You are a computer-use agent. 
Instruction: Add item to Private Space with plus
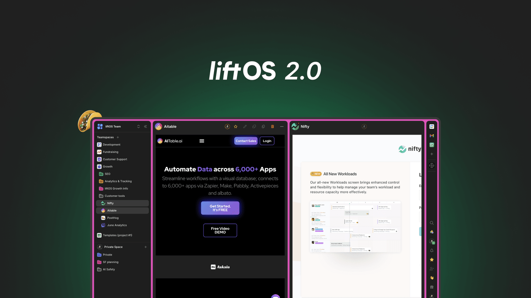click(x=145, y=247)
